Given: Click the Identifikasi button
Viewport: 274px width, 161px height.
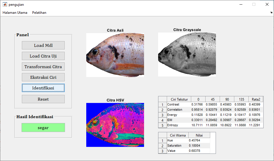Looking at the screenshot, I should click(43, 88).
